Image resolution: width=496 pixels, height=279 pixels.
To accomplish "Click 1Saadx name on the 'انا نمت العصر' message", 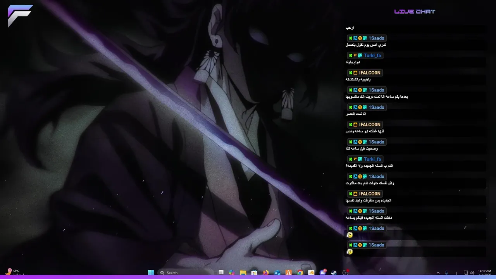I will [x=376, y=107].
